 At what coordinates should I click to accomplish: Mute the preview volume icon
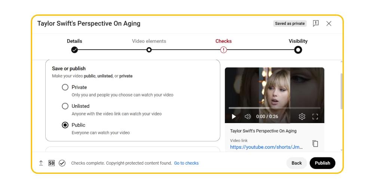click(248, 116)
